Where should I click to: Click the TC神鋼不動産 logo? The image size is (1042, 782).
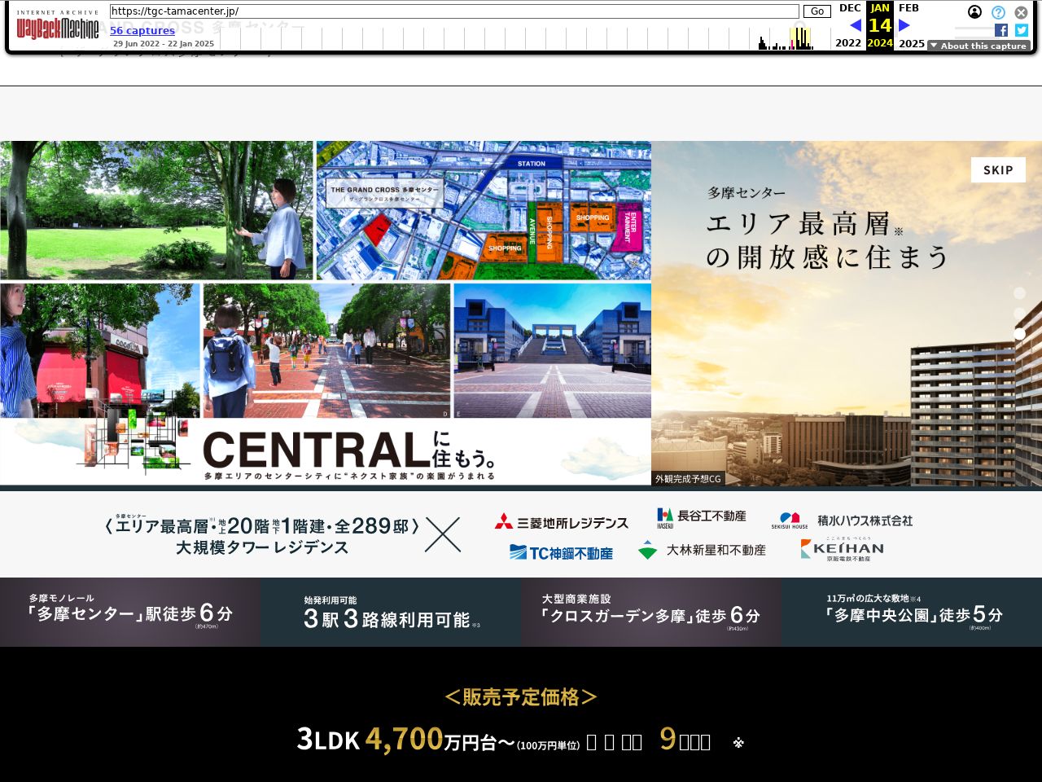pos(561,553)
